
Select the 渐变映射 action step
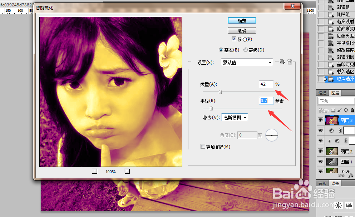(345, 21)
